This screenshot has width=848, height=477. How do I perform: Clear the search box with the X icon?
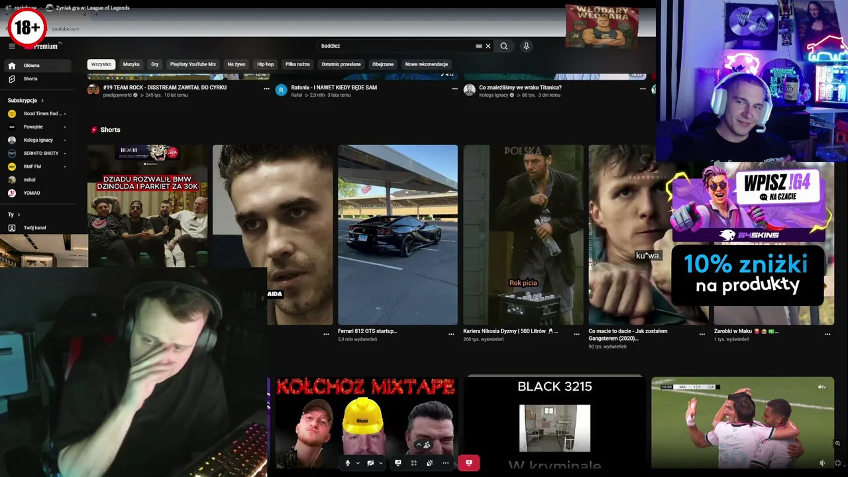click(x=488, y=46)
